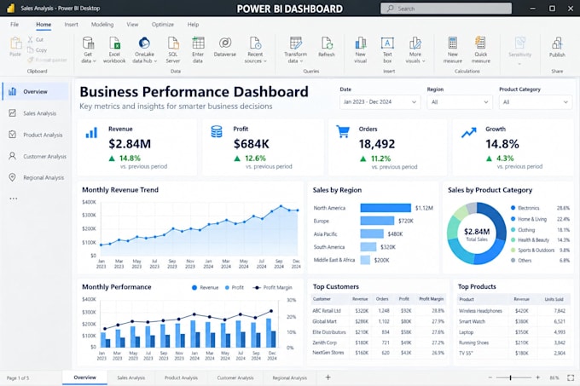Screen dimensions: 580x386
Task: Select the Format painter tool
Action: [47, 60]
